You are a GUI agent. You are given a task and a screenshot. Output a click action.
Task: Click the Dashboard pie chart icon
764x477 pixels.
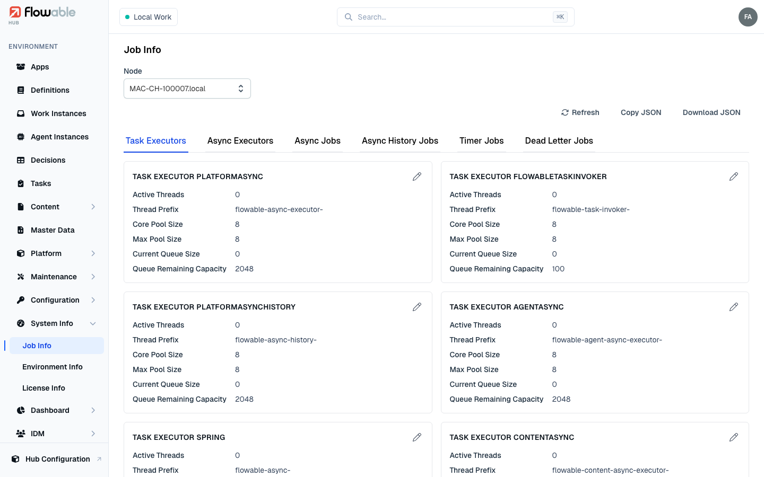click(x=21, y=410)
